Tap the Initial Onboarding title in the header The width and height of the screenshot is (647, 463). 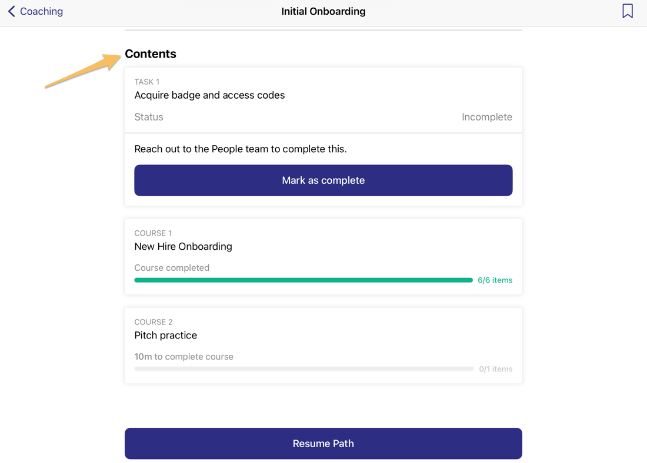tap(323, 11)
